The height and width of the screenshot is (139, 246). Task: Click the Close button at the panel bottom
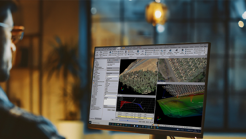113,120
